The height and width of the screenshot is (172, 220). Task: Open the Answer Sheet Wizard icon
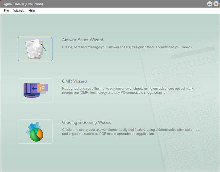click(35, 49)
